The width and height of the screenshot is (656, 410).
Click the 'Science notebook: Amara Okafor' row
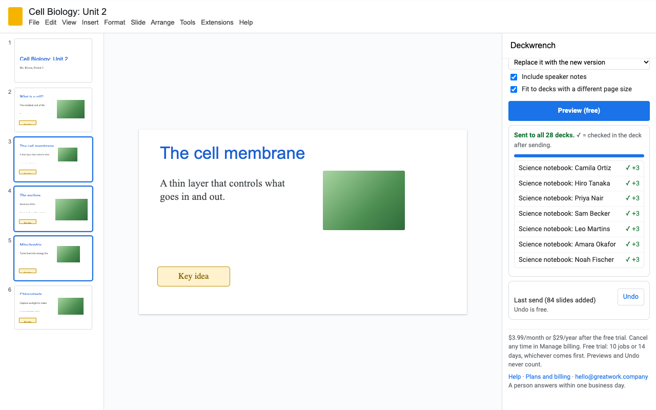click(x=579, y=244)
